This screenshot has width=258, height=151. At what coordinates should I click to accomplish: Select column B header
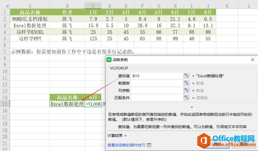pos(67,6)
